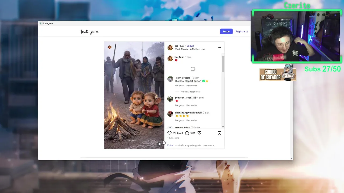
Task: Reply to the _som_official_ comment
Action: tap(192, 86)
